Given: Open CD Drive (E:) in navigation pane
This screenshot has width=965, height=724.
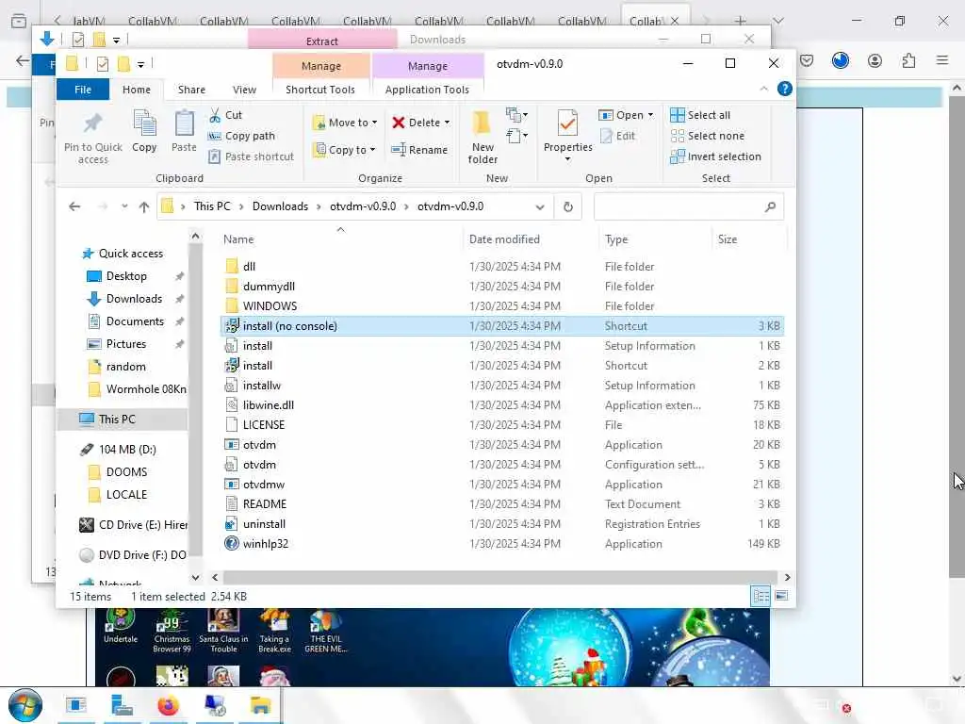Looking at the screenshot, I should click(x=133, y=525).
